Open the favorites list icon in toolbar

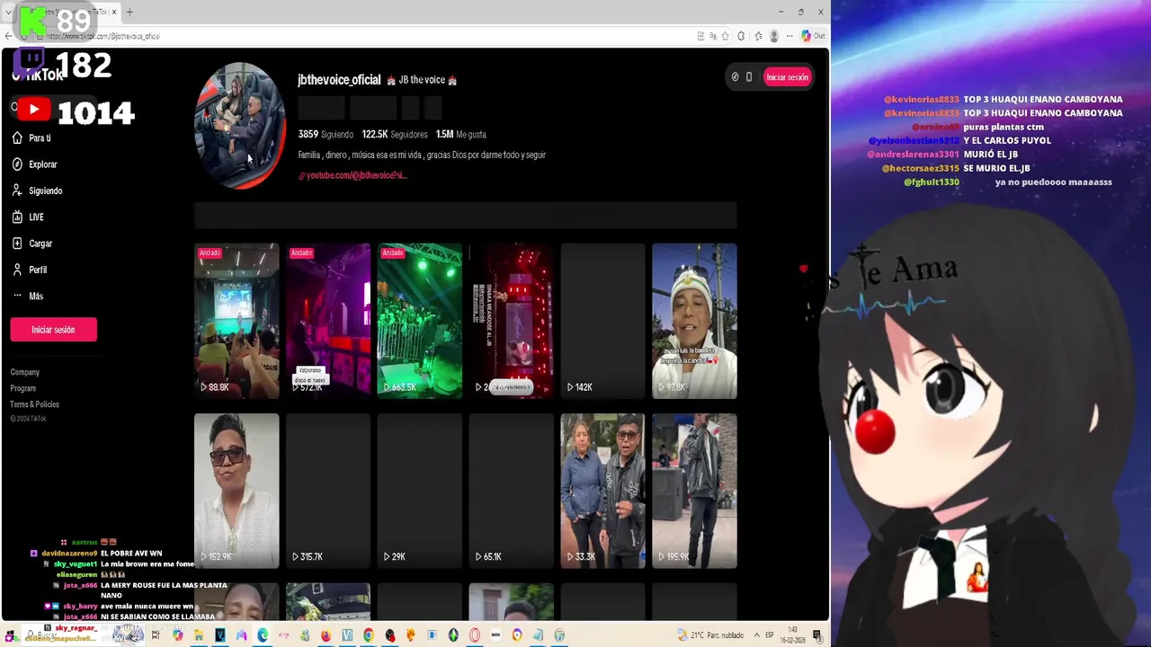(758, 36)
